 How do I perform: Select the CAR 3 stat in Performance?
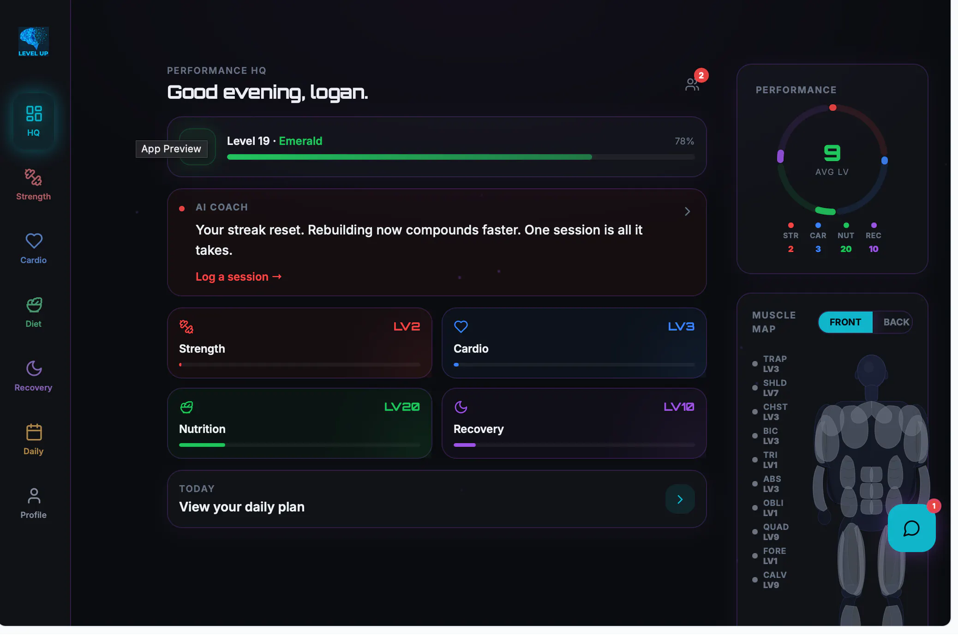pos(818,238)
